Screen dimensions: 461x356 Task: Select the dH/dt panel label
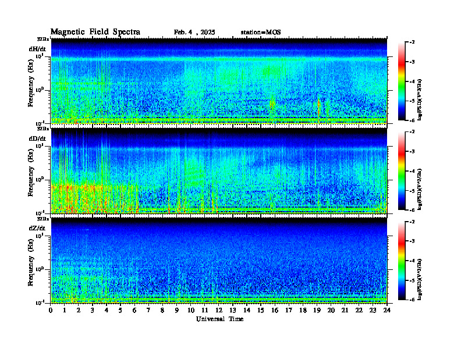[x=37, y=49]
